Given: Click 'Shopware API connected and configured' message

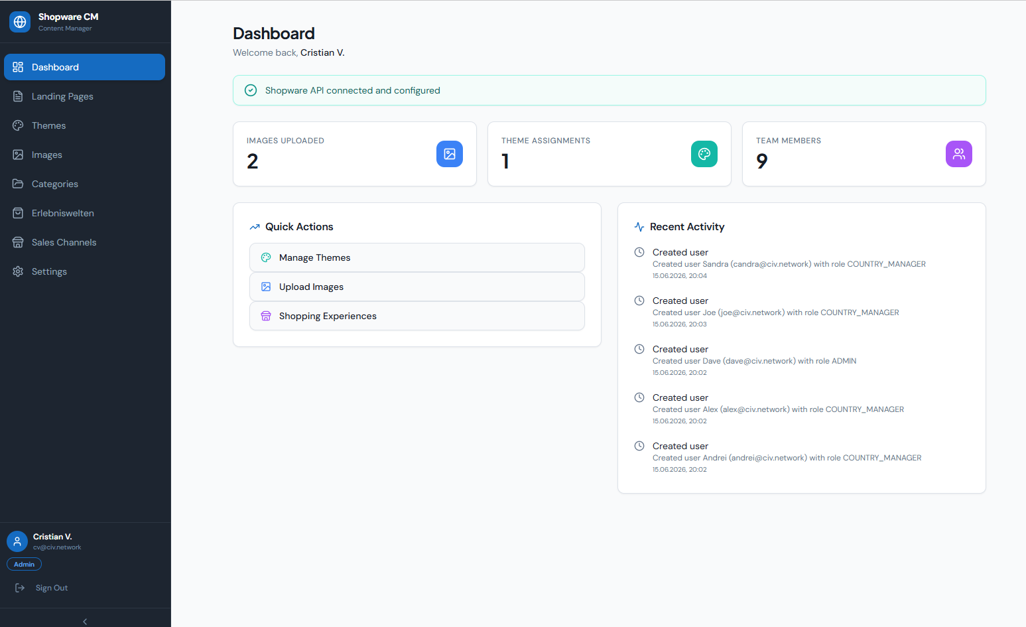Looking at the screenshot, I should (353, 90).
